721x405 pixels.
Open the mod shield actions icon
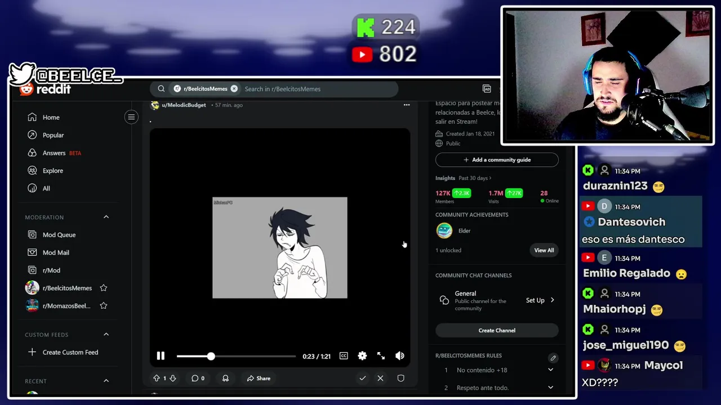(400, 379)
